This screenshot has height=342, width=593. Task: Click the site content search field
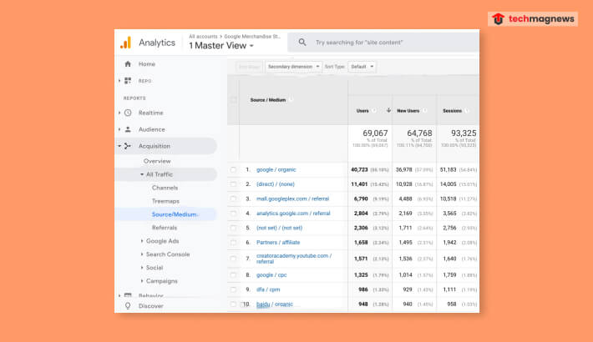(x=383, y=43)
